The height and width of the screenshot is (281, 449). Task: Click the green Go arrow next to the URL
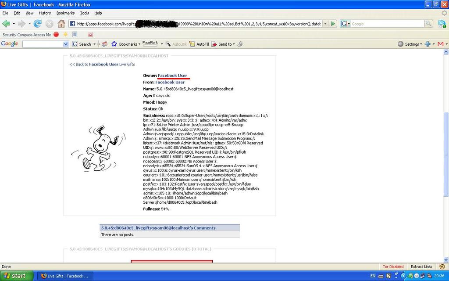tap(333, 24)
